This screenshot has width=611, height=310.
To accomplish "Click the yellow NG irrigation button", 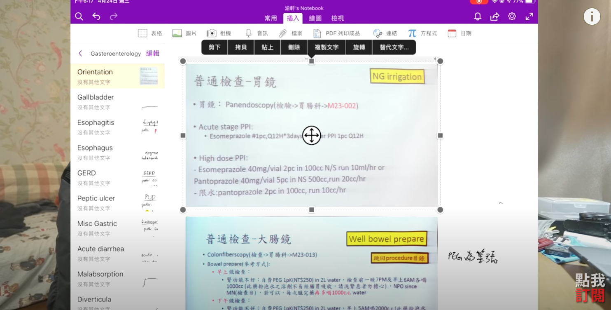I will (x=397, y=77).
